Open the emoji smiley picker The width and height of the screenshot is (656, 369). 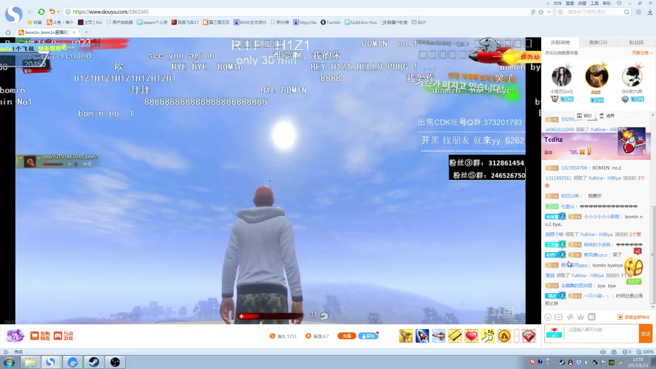coord(548,317)
